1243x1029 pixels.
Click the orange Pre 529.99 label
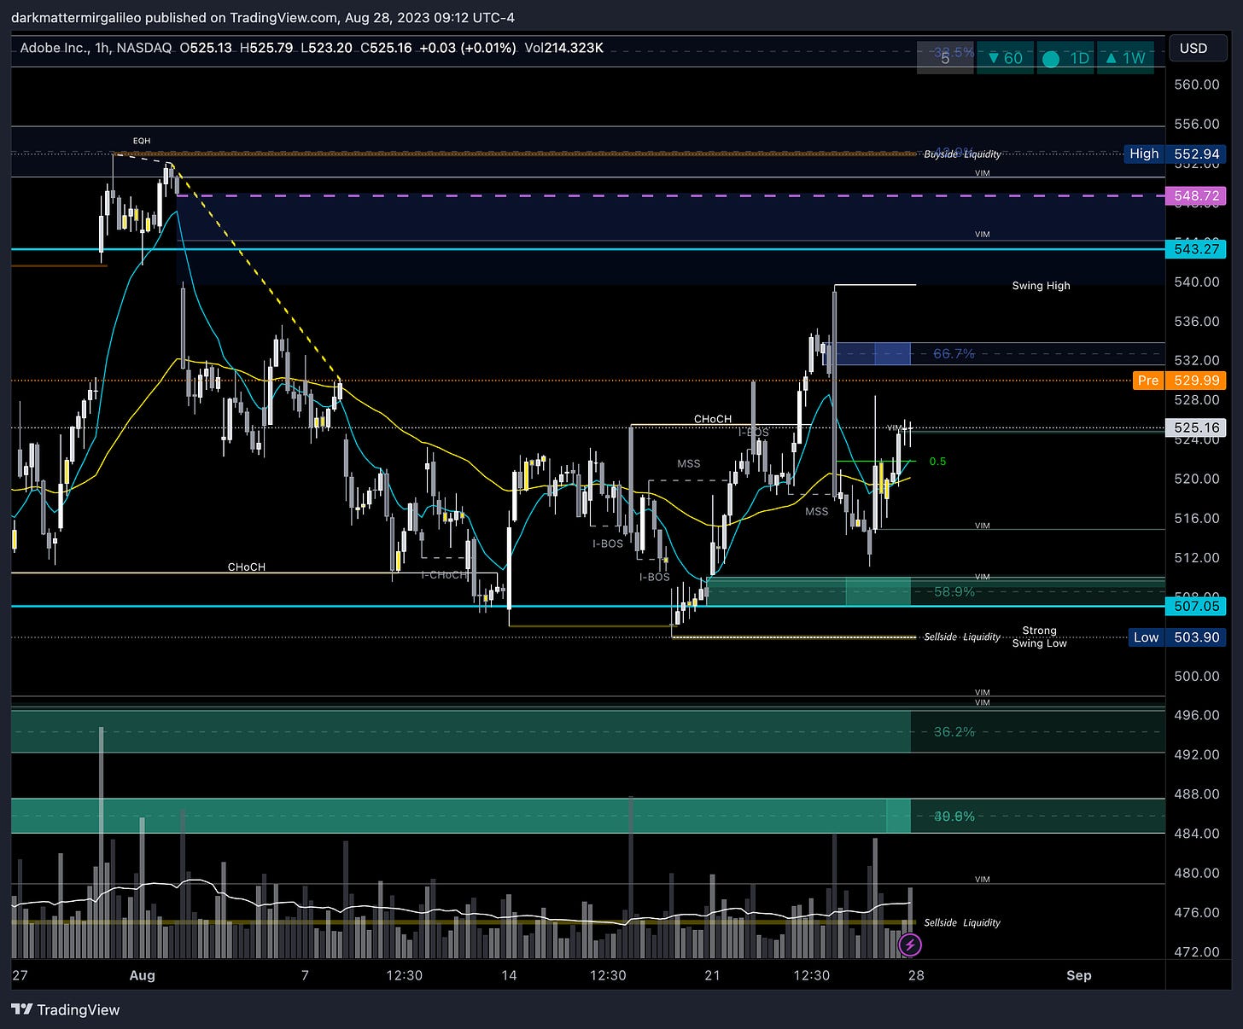point(1179,381)
